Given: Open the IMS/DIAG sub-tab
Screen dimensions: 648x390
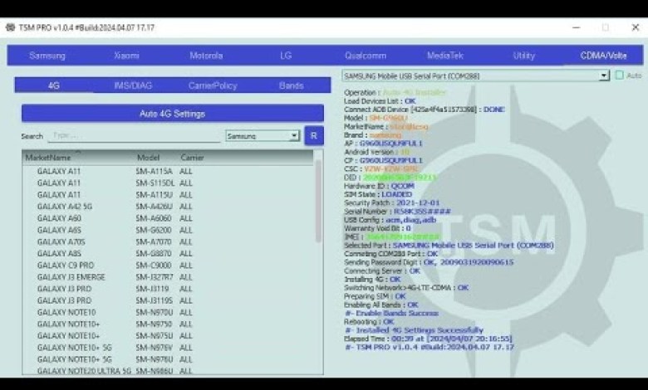Looking at the screenshot, I should click(x=133, y=85).
